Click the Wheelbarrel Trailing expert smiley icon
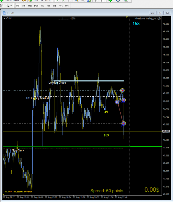Viewport: 173px width, 202px height. point(159,19)
